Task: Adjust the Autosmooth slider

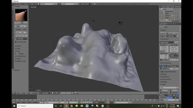Action: (x=21, y=32)
